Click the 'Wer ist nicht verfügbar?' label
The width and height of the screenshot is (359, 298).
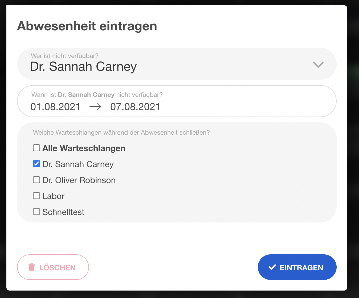click(65, 56)
